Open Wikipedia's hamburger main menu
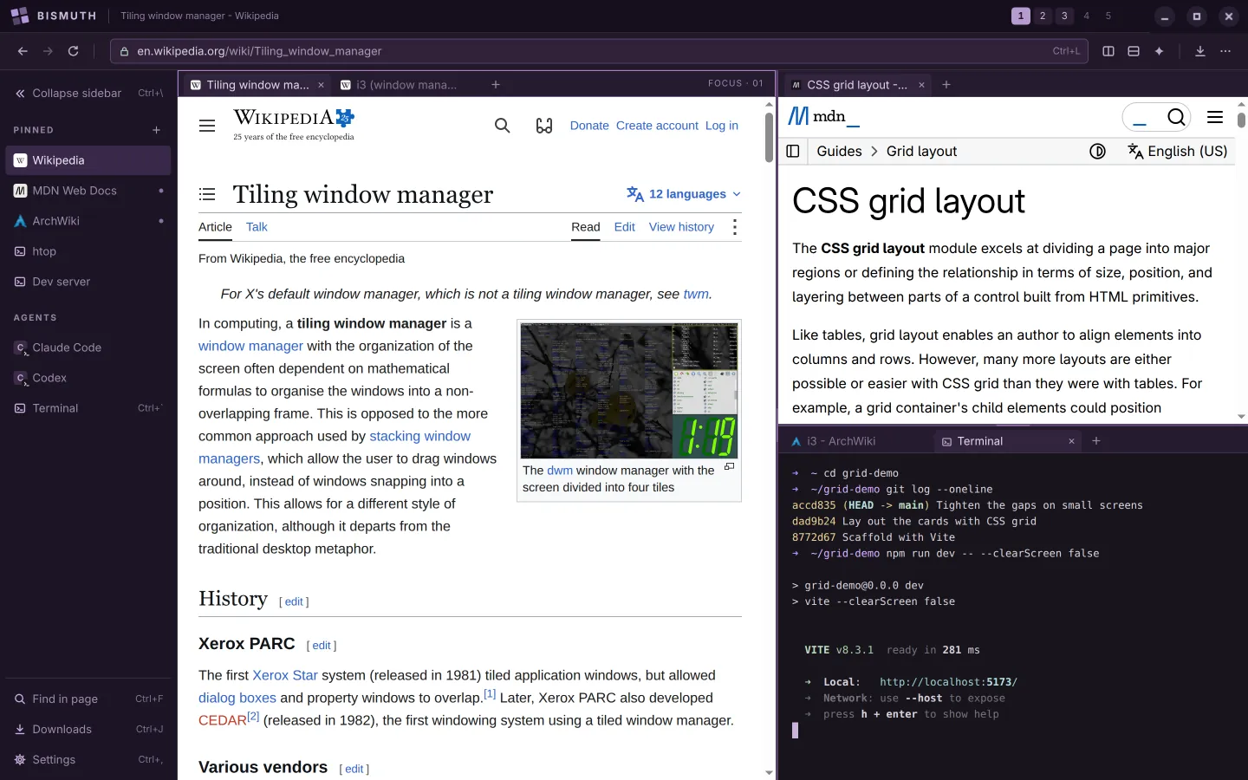The height and width of the screenshot is (780, 1248). 207,126
